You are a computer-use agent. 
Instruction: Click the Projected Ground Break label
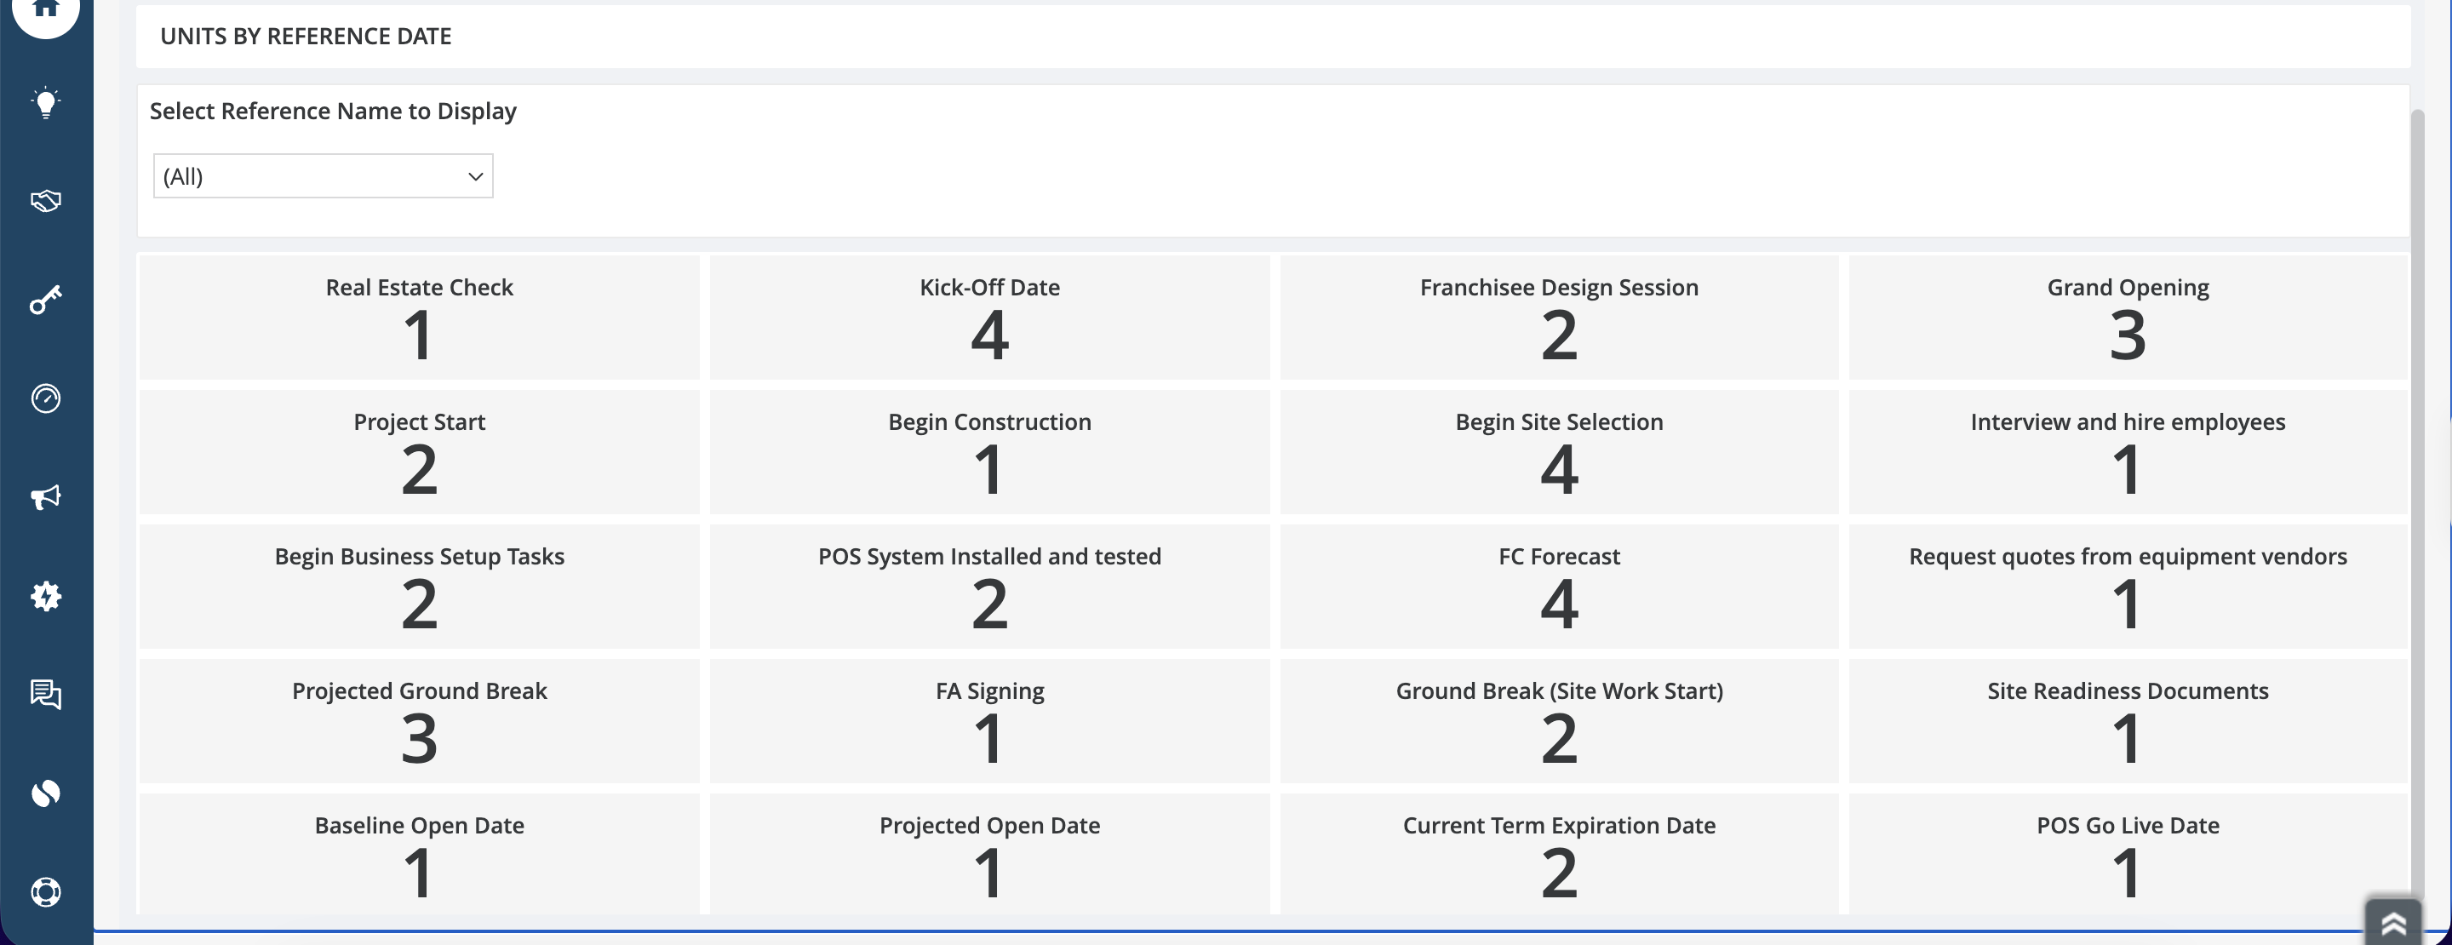[419, 690]
